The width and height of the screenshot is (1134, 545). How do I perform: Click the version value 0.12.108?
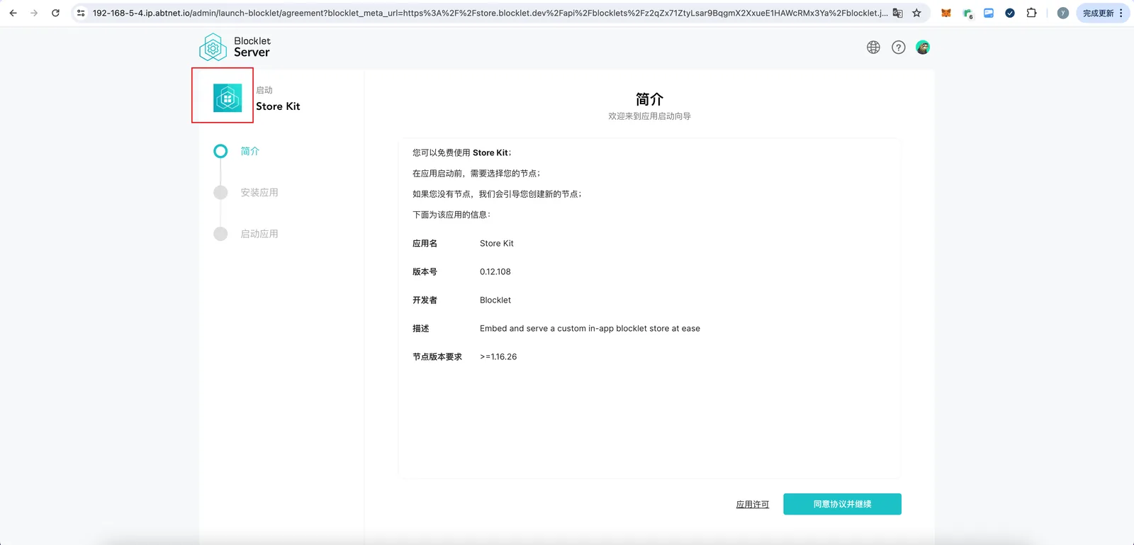[495, 271]
